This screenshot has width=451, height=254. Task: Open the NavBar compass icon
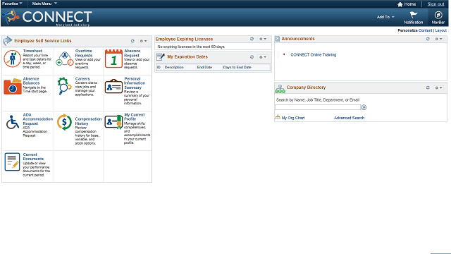438,15
